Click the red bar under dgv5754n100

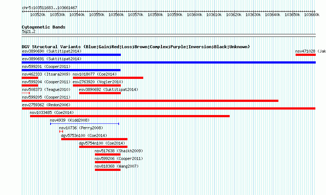point(103,147)
